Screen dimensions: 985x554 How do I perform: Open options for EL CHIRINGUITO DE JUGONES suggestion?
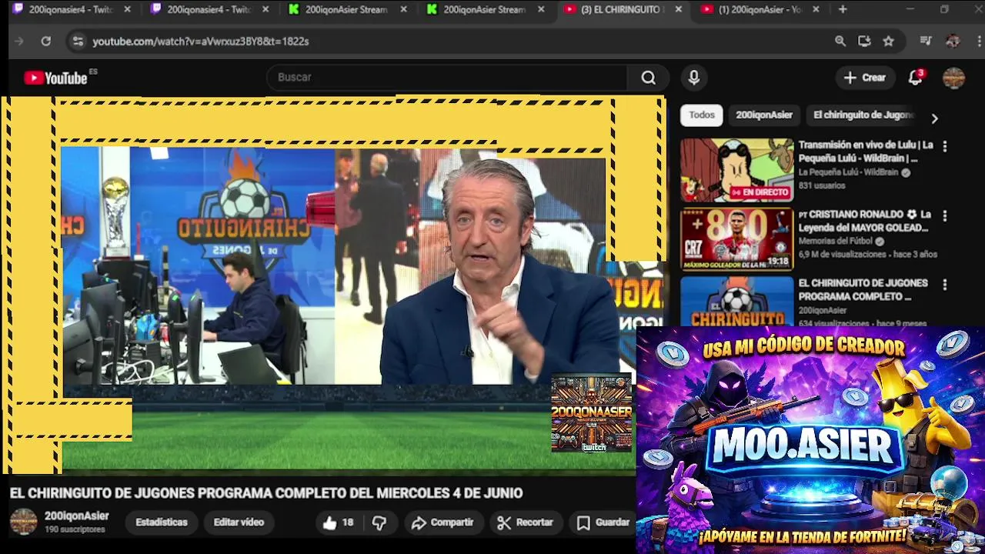945,285
